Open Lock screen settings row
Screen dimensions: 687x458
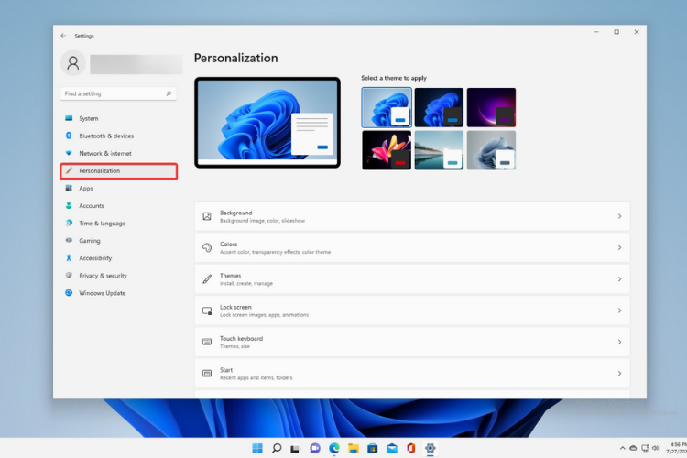click(412, 311)
